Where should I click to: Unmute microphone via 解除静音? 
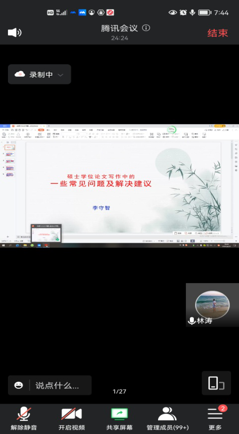click(x=24, y=419)
